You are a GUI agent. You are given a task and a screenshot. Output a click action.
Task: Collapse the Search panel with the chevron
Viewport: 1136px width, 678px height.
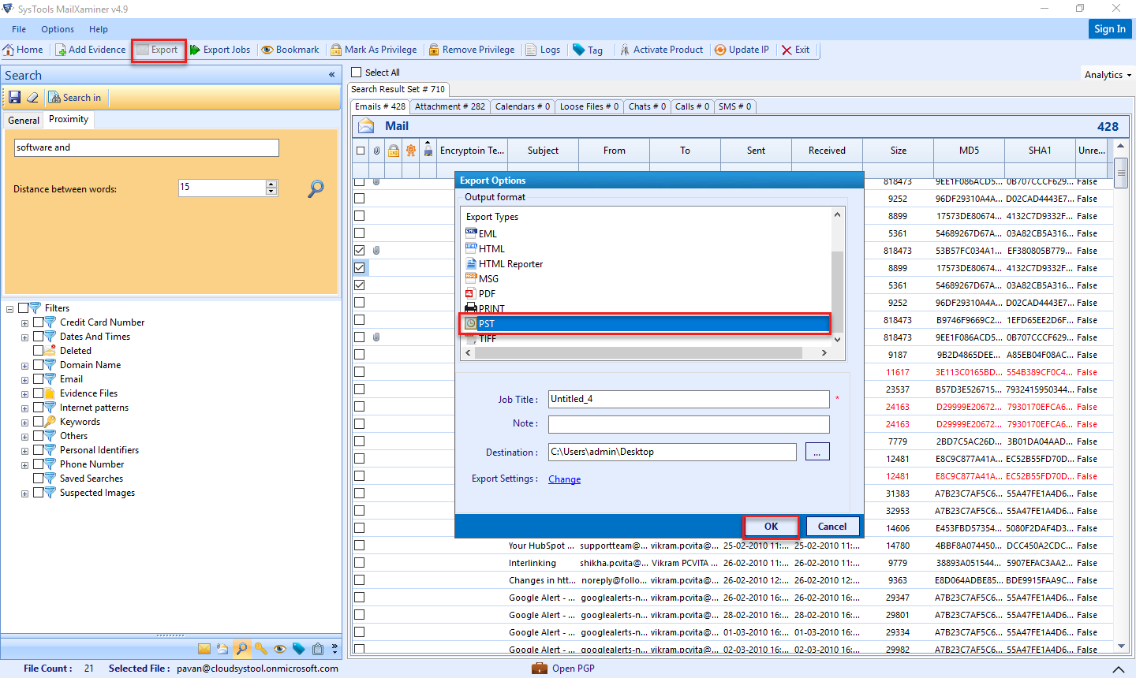click(x=331, y=75)
